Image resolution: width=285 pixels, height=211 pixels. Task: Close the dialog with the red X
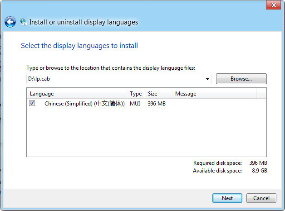(x=274, y=5)
